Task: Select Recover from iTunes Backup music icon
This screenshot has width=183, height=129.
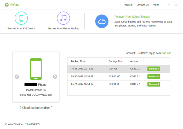Action: pos(63,18)
